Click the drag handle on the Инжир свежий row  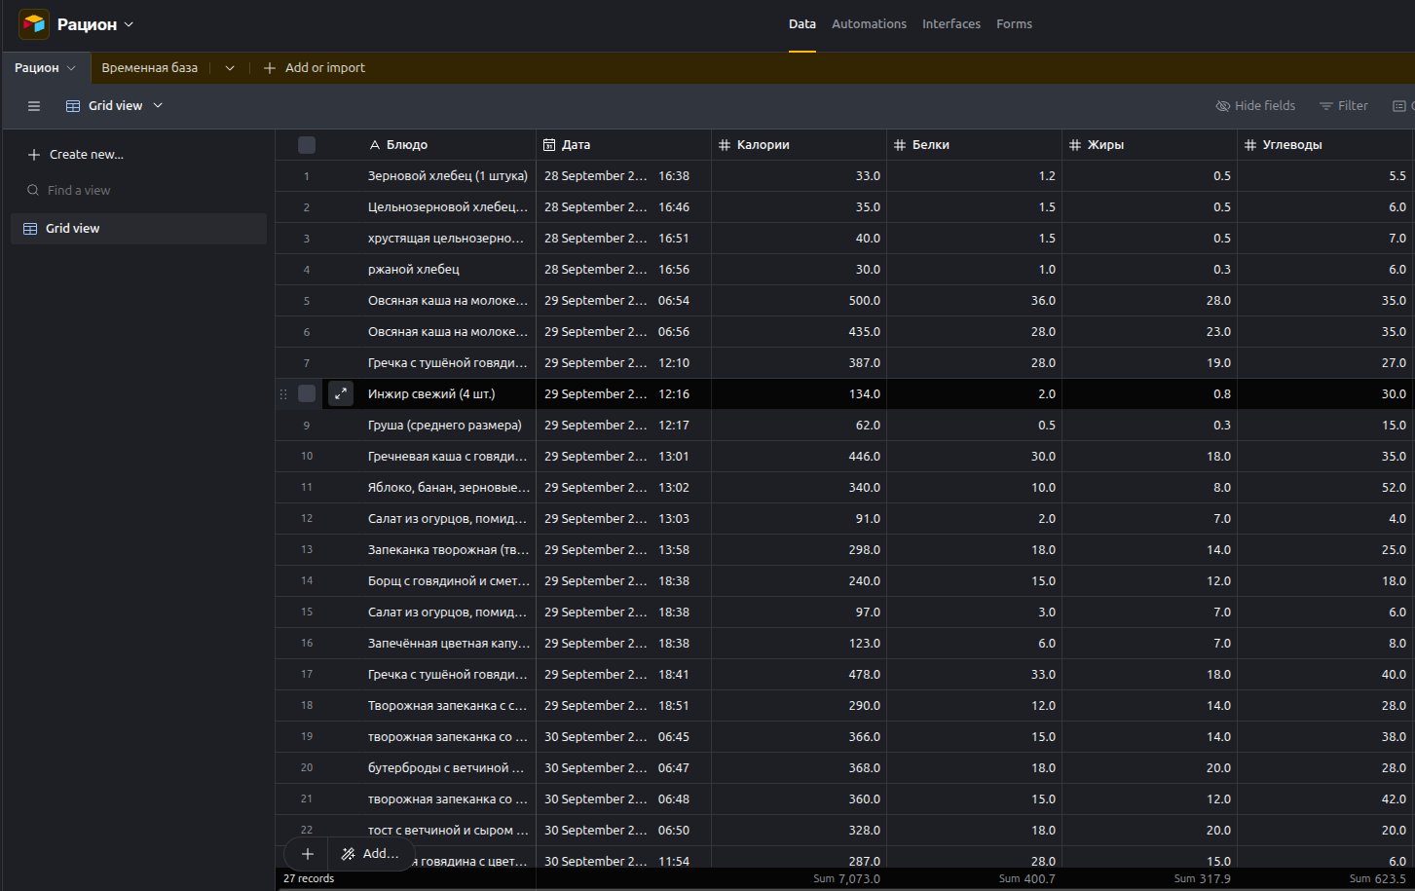tap(283, 394)
